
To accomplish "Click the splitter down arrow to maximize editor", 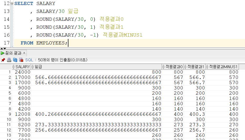I will pyautogui.click(x=5, y=49).
